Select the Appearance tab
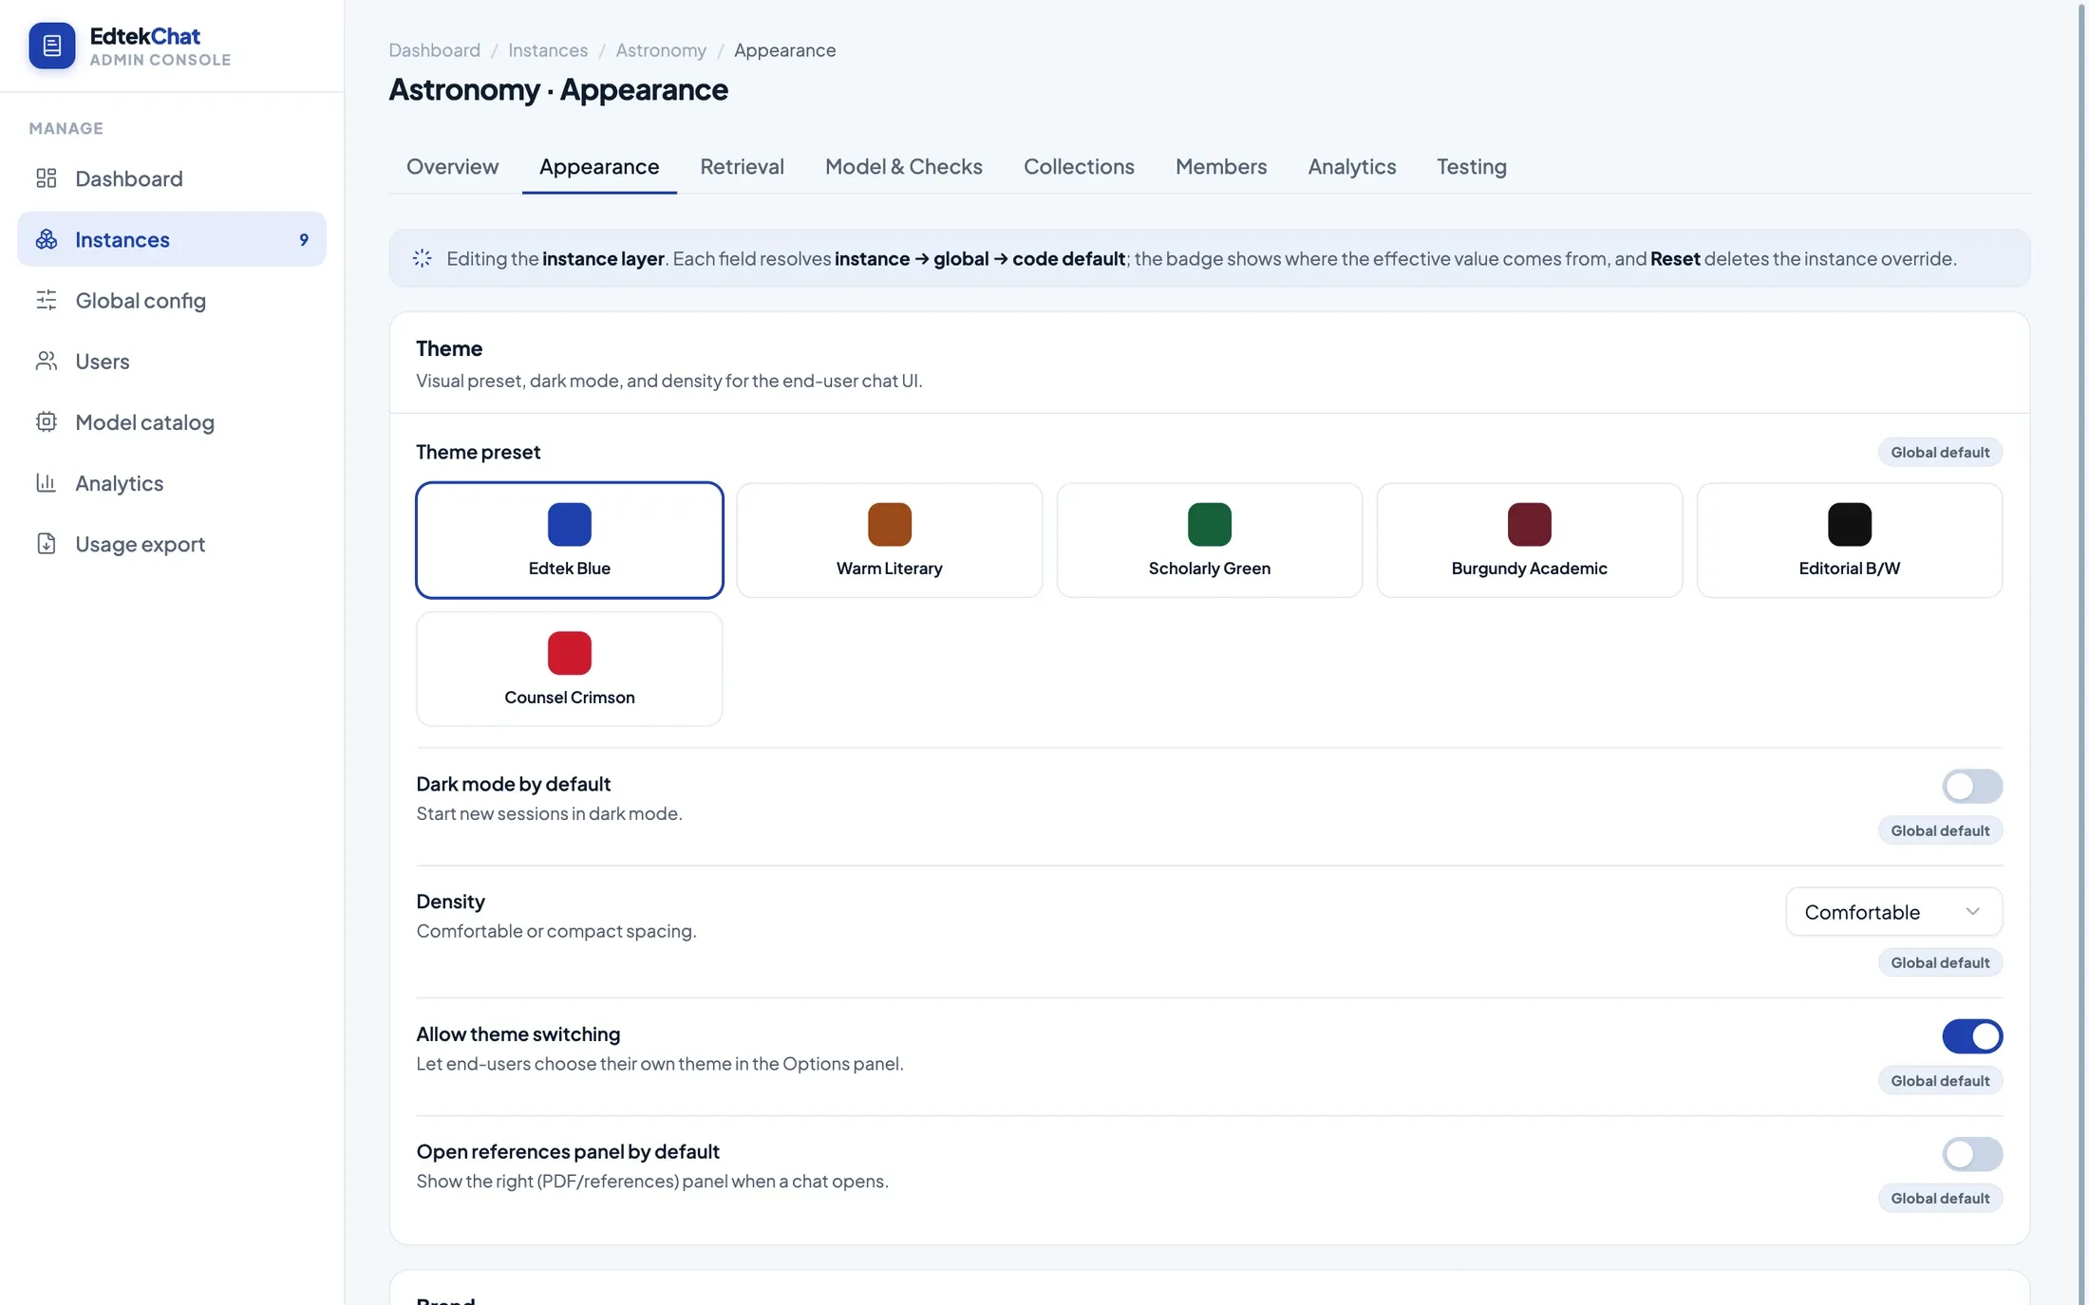Screen dimensions: 2089x1305 [599, 166]
